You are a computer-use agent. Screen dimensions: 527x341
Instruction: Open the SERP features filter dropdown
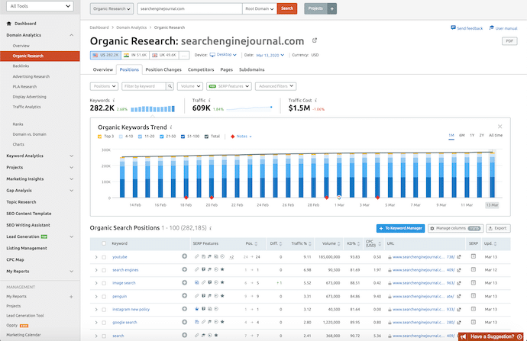(x=229, y=86)
